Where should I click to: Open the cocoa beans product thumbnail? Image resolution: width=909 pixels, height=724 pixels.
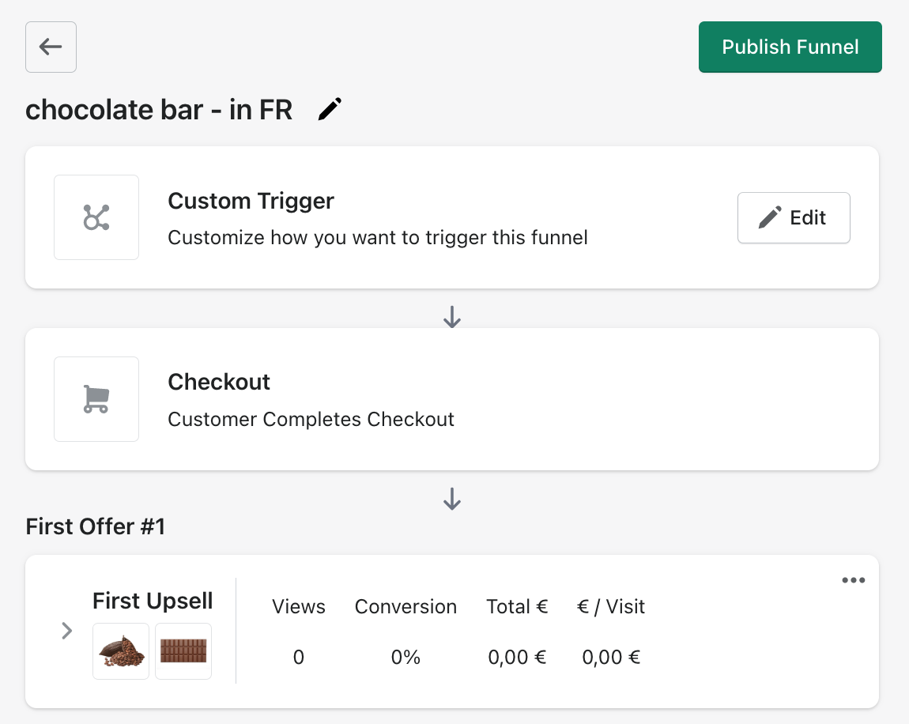[121, 651]
